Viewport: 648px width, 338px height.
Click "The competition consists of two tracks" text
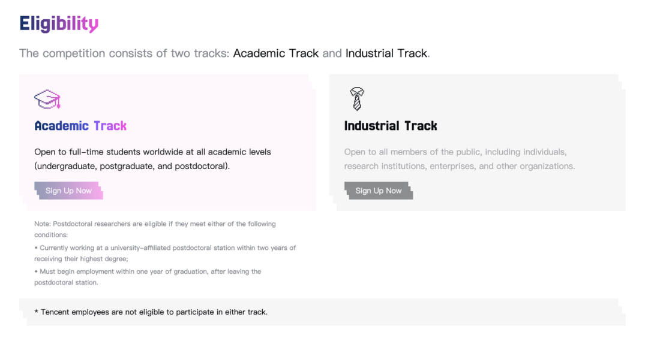pyautogui.click(x=124, y=53)
